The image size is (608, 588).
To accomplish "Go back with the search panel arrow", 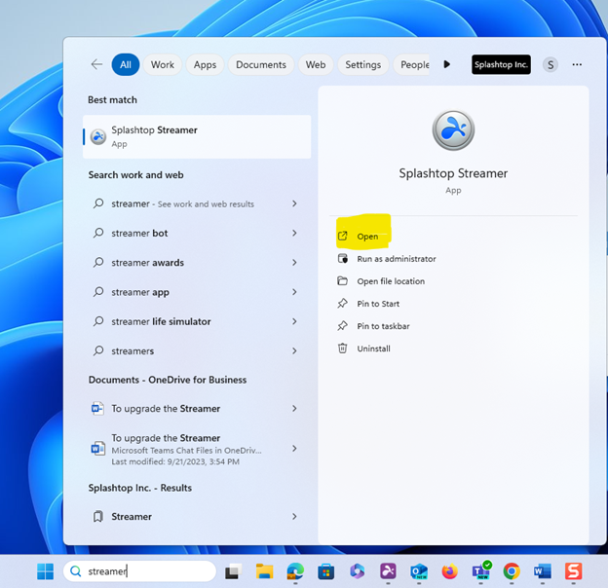I will click(x=96, y=64).
